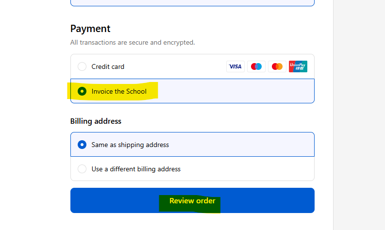Click the partially visible box above Payment
Screen dimensions: 385x230
pyautogui.click(x=192, y=2)
